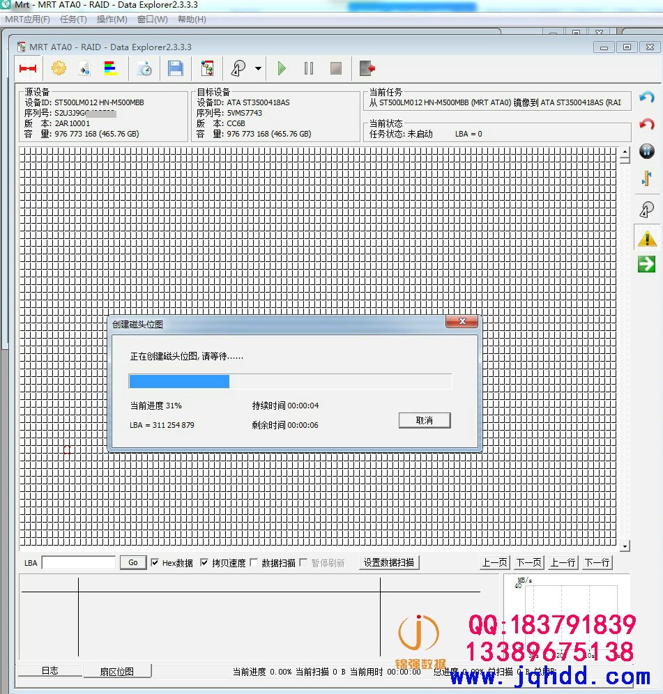
Task: Click the 下一页 button
Action: click(529, 562)
